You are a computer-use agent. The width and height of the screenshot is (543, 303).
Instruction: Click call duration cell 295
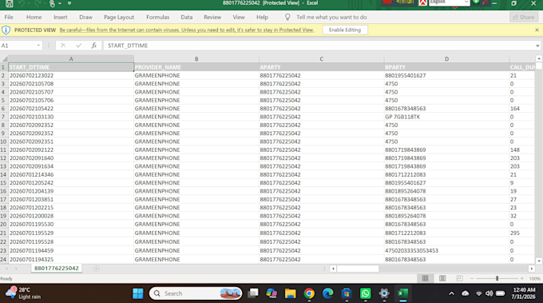point(522,233)
